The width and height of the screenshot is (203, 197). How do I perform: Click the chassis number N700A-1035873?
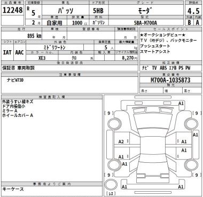pos(170,80)
